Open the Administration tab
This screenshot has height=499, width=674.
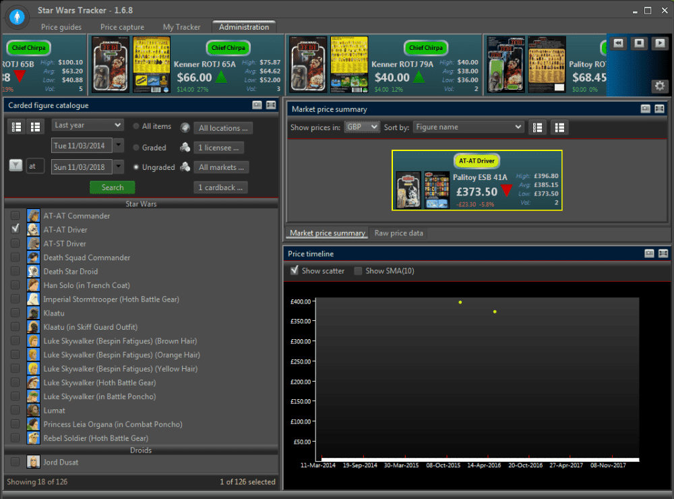tap(244, 27)
